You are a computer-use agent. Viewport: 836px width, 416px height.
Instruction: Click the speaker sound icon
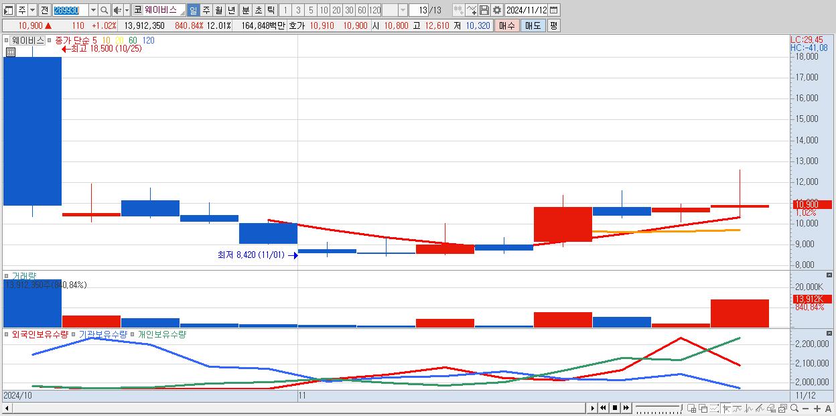click(x=117, y=10)
